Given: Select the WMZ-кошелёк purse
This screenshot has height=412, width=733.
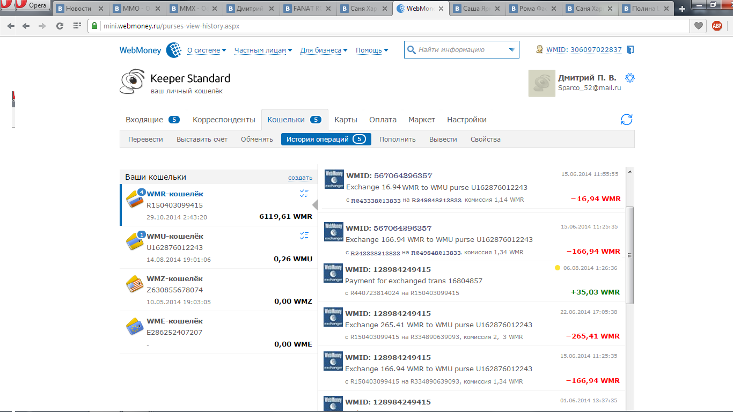Looking at the screenshot, I should (x=218, y=290).
